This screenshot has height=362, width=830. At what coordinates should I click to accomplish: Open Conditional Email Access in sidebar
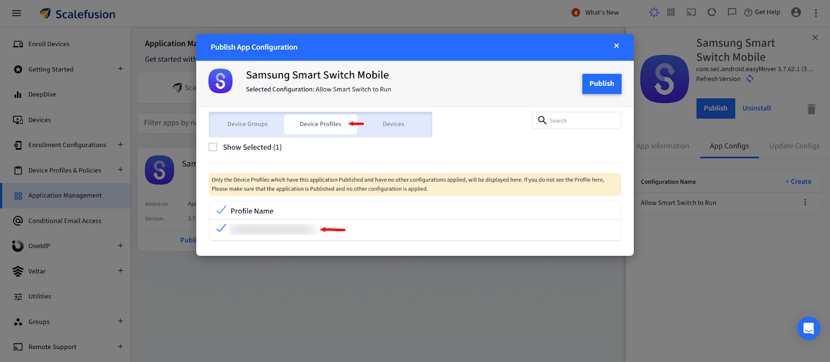click(x=65, y=221)
